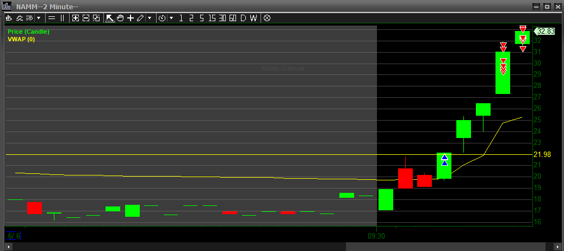Open the time period dropdown arrow
The height and width of the screenshot is (251, 564).
click(x=171, y=18)
